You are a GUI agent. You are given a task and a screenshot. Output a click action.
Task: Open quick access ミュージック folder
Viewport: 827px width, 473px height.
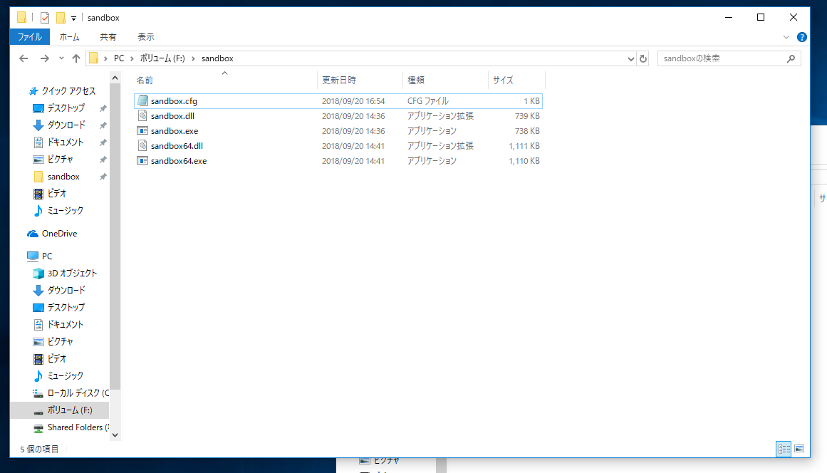65,210
